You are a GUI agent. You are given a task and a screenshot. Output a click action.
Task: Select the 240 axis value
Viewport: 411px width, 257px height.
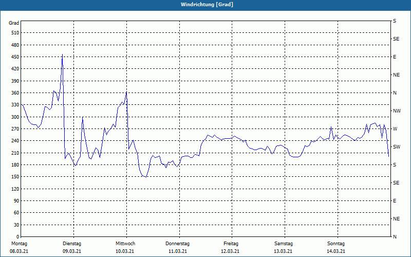point(15,140)
